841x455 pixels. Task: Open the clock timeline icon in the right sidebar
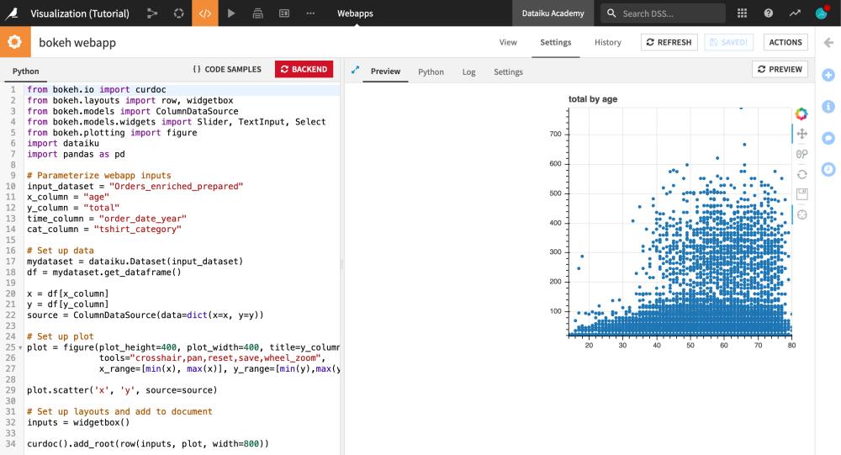click(x=828, y=170)
